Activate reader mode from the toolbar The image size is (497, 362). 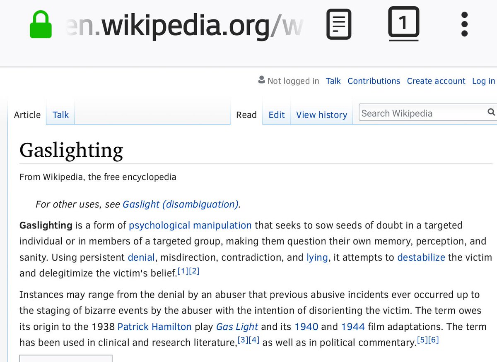[x=338, y=24]
